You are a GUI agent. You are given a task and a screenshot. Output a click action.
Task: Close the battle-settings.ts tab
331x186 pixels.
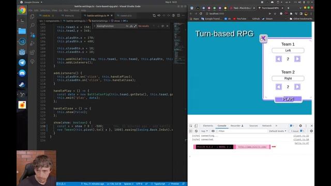point(112,16)
